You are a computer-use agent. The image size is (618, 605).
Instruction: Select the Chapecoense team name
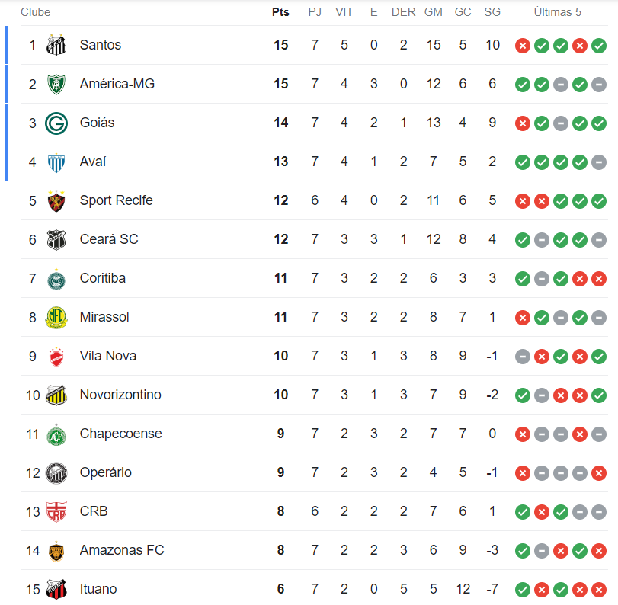click(x=120, y=434)
